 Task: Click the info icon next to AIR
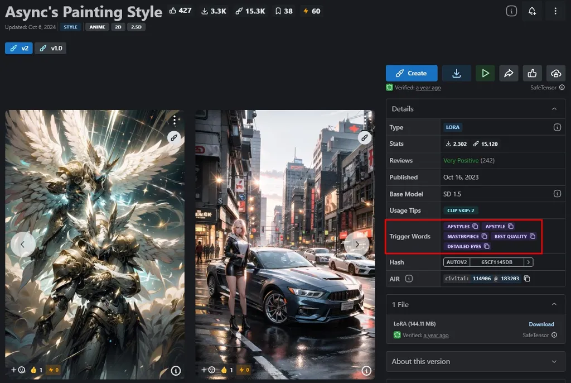[x=409, y=279]
